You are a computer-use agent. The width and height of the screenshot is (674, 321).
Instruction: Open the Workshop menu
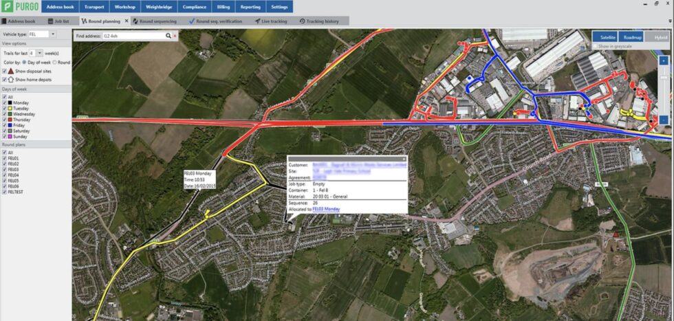coord(125,7)
